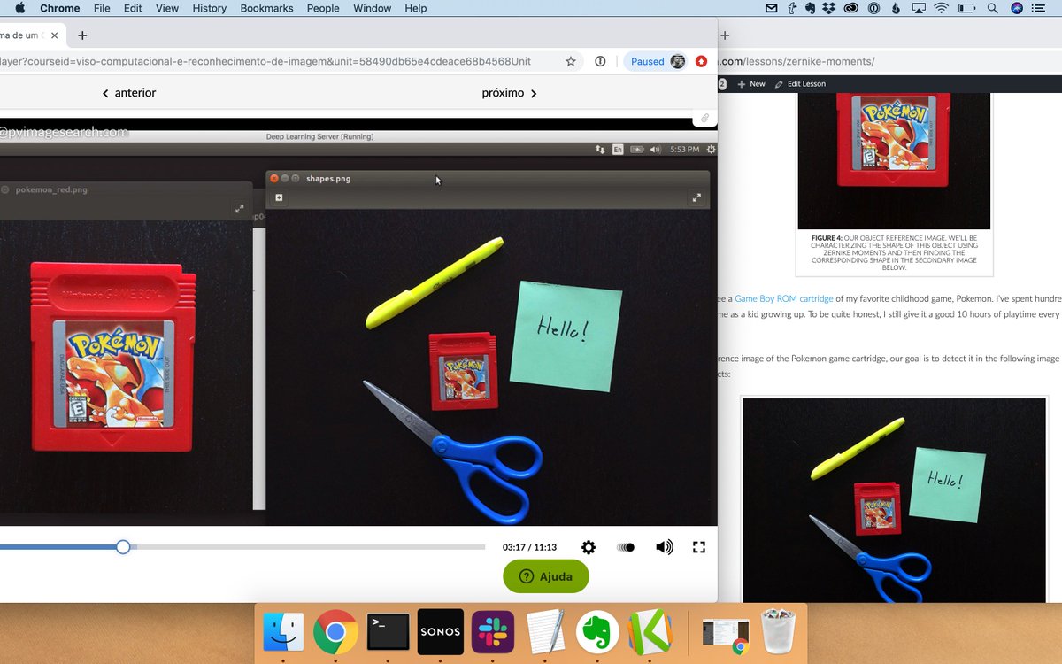Click the background window URL address bar
This screenshot has height=664, width=1062.
pos(889,62)
